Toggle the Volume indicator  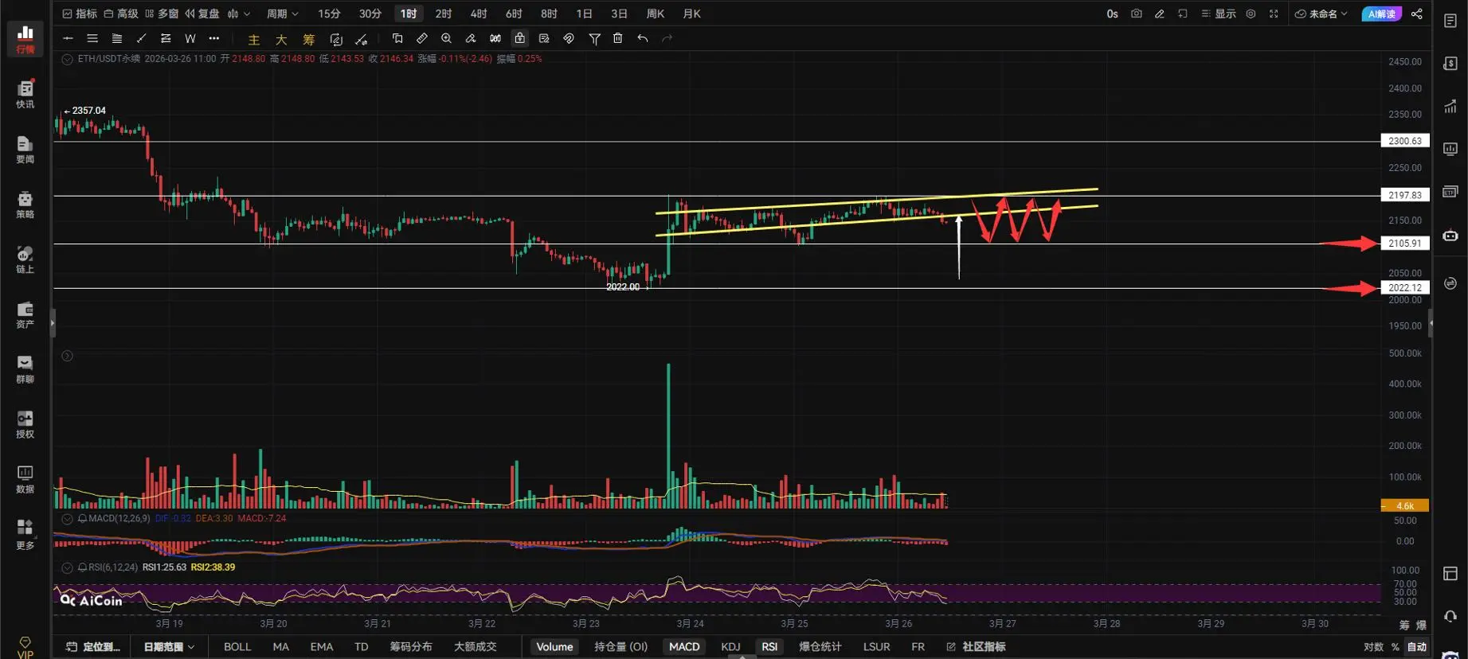click(554, 646)
